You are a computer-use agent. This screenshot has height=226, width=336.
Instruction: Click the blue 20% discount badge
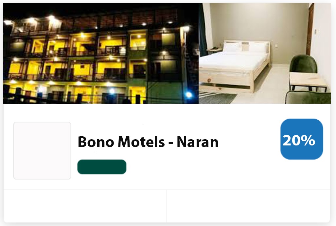point(302,139)
